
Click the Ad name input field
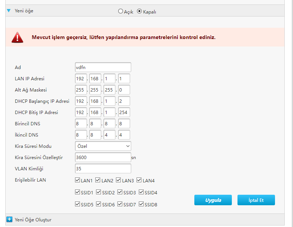[103, 67]
